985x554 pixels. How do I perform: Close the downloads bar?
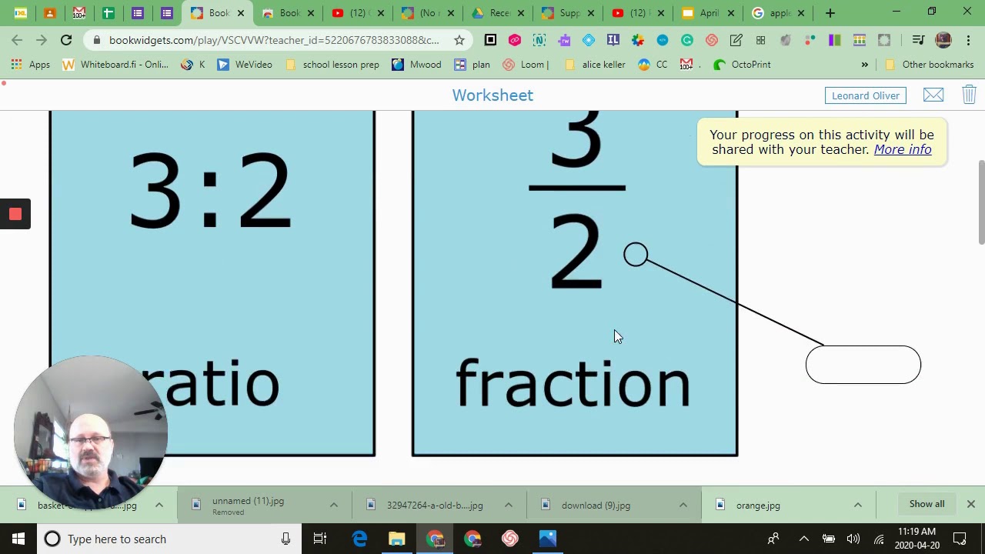click(970, 504)
